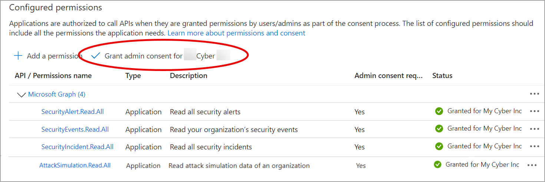Click the Status column header
This screenshot has height=182, width=545.
tap(442, 75)
